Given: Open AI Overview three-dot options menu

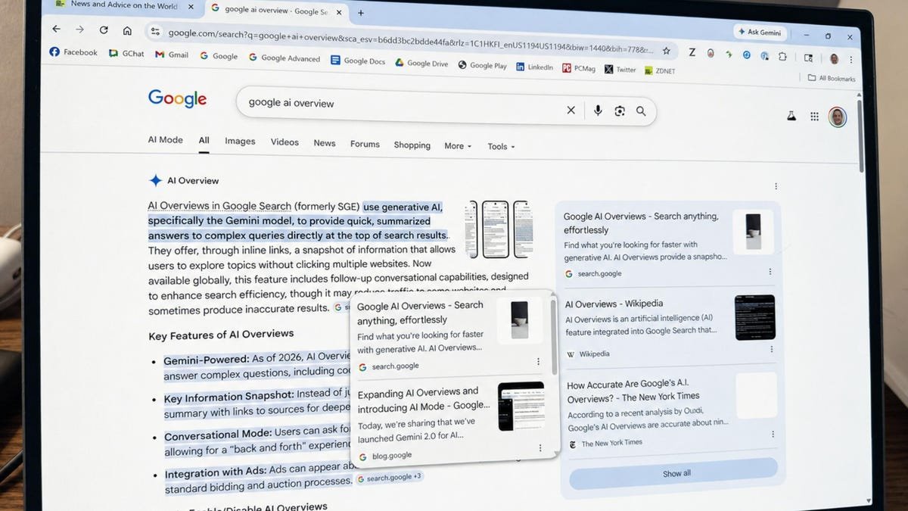Looking at the screenshot, I should click(x=776, y=186).
